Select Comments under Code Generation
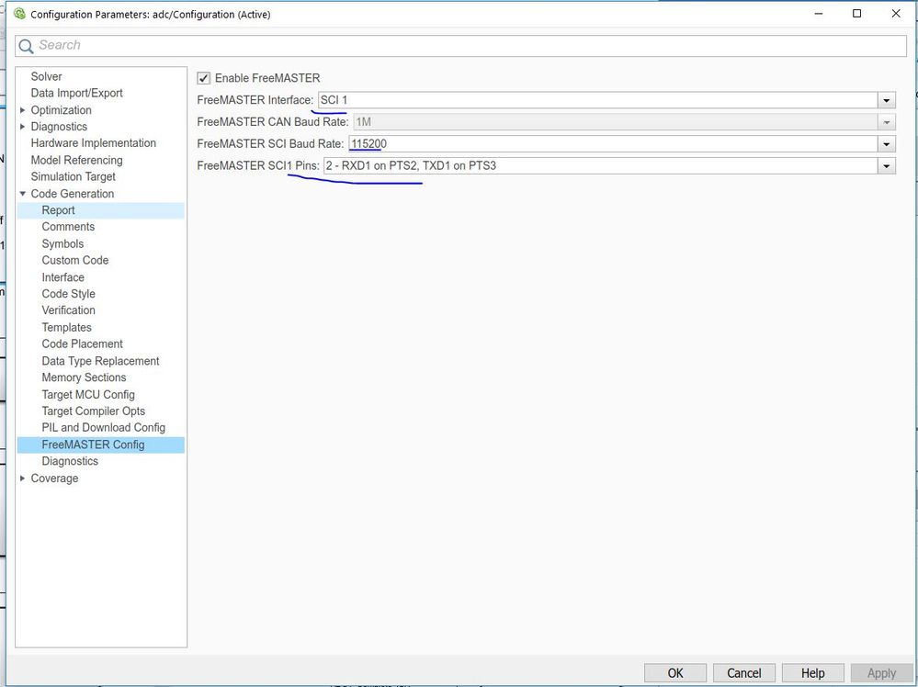918x687 pixels. coord(68,227)
